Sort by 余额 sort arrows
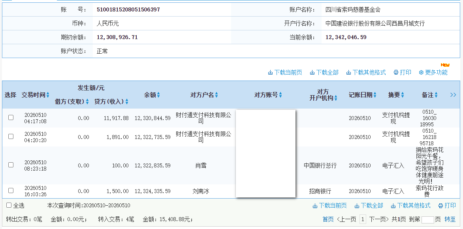 pyautogui.click(x=158, y=95)
